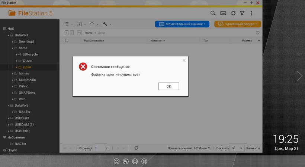Select the QNAPDrive folder in tree
The image size is (305, 167).
[x=27, y=93]
